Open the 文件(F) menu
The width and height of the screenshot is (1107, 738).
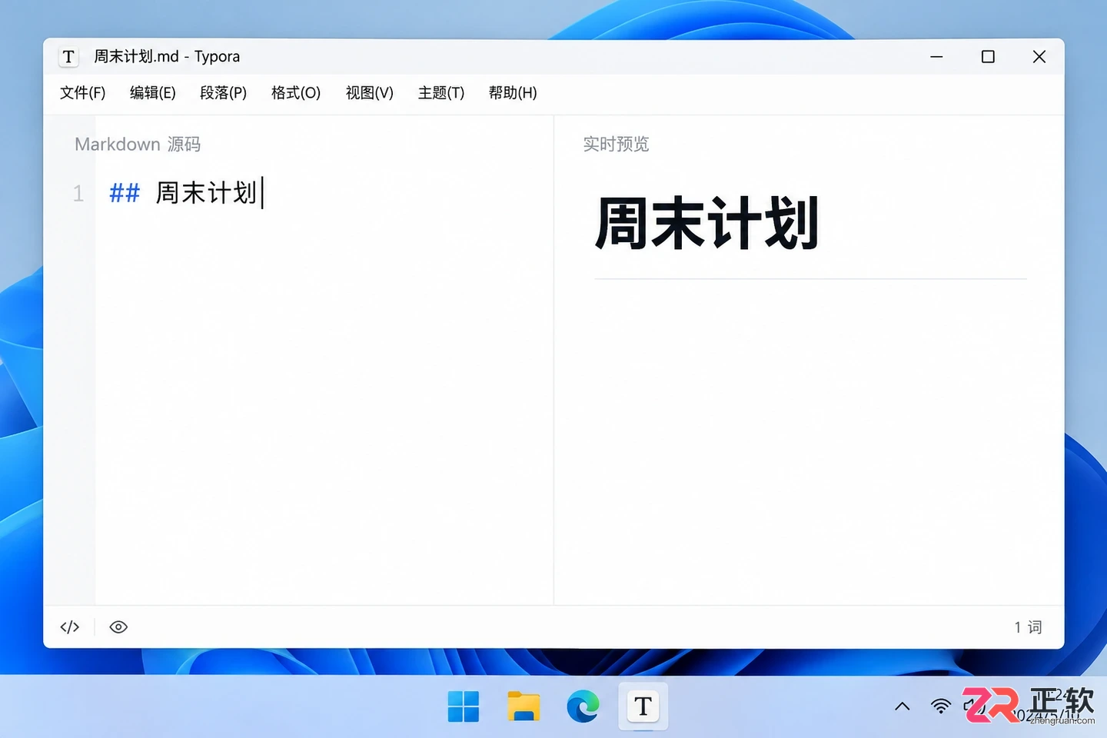pos(83,93)
